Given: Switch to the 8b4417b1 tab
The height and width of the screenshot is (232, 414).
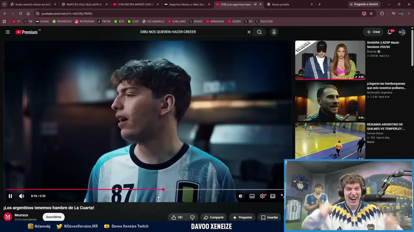Looking at the screenshot, I should coord(84,5).
